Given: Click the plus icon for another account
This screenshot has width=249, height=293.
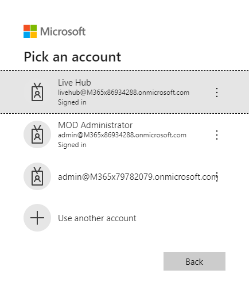Looking at the screenshot, I should (x=37, y=218).
